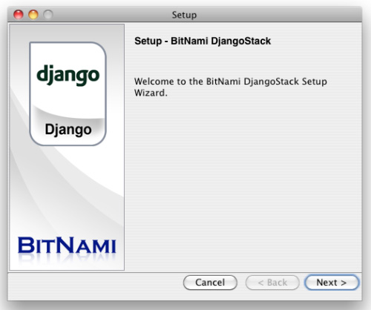Click the blue BitNami logo
This screenshot has height=310, width=371.
[67, 245]
